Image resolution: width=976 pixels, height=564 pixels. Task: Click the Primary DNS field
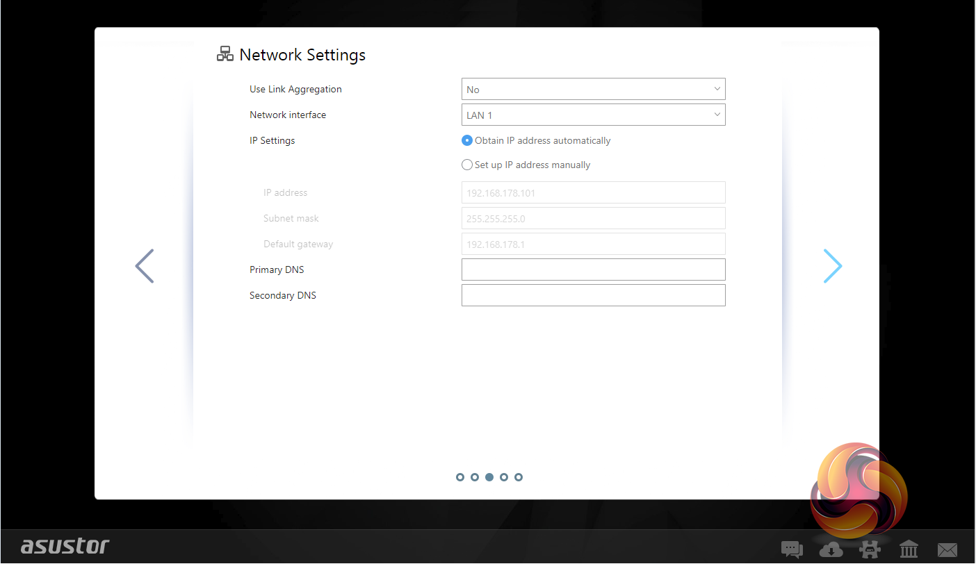click(594, 269)
